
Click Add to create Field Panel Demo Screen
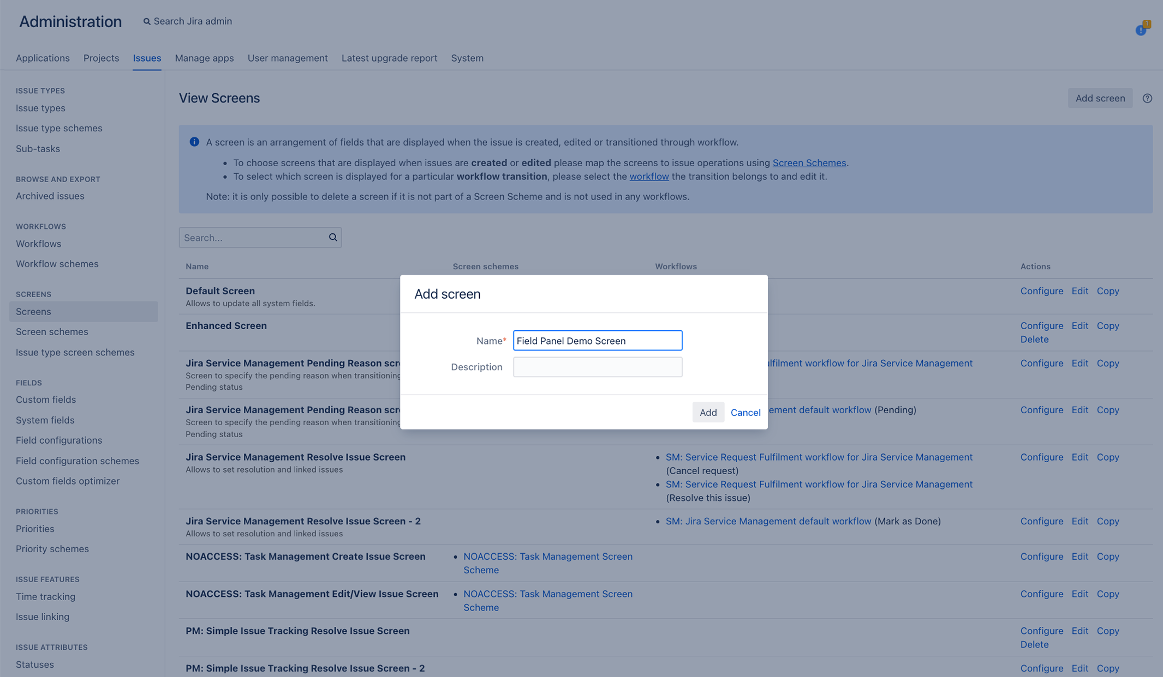[x=708, y=412]
